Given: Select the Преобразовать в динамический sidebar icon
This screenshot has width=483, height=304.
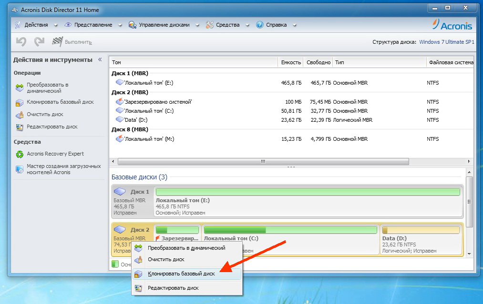Looking at the screenshot, I should pos(19,88).
